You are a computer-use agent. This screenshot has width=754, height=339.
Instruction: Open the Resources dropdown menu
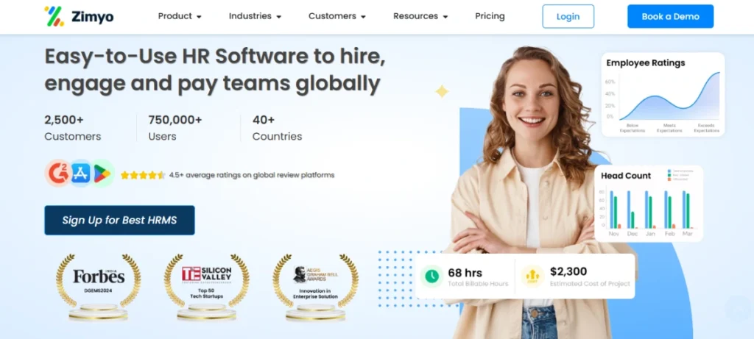coord(420,16)
